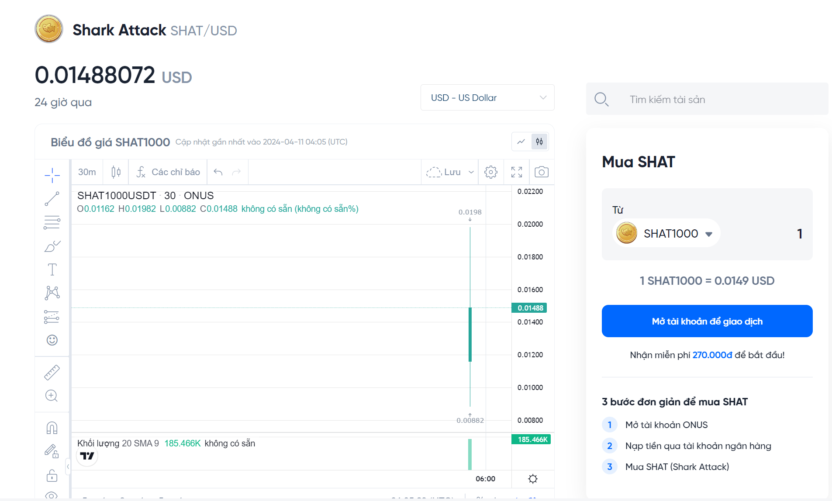Click step Nạp tiền qua tài khoản ngân hàng
This screenshot has width=832, height=501.
(x=698, y=446)
